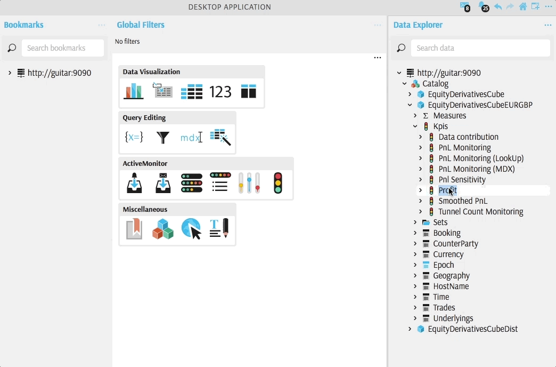Open the bookmark widget in Miscellaneous

point(134,229)
